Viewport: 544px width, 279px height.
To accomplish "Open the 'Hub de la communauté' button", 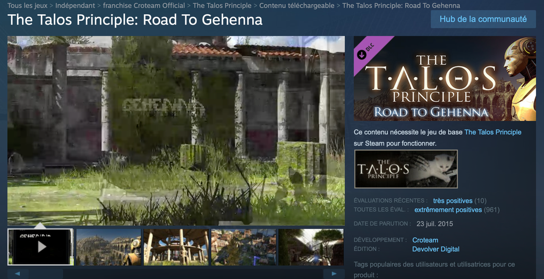I will tap(483, 19).
